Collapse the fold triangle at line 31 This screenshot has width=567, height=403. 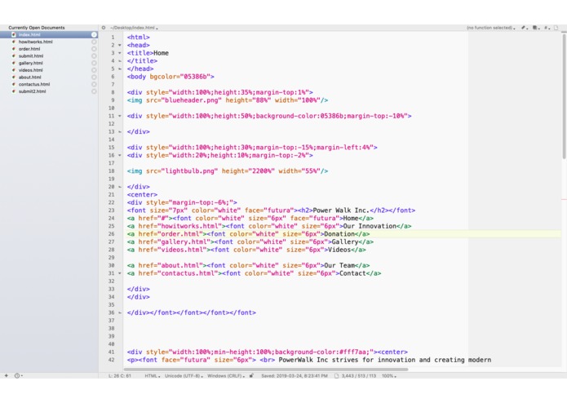click(x=120, y=273)
